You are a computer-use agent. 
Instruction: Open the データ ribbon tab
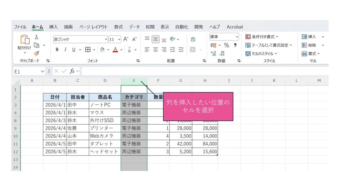point(134,27)
